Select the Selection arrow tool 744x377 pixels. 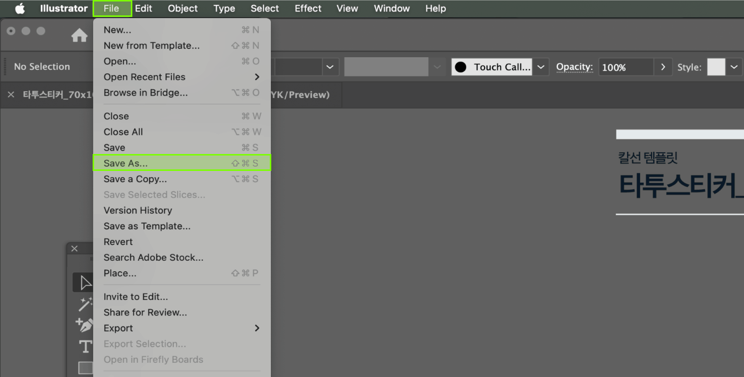point(85,283)
